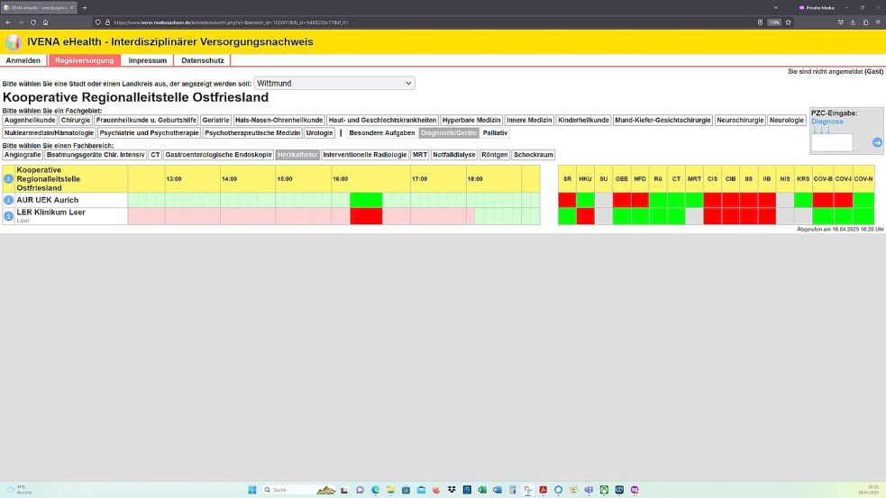Expand the browser tab list chevron
Screen dimensions: 886x498
tap(775, 8)
